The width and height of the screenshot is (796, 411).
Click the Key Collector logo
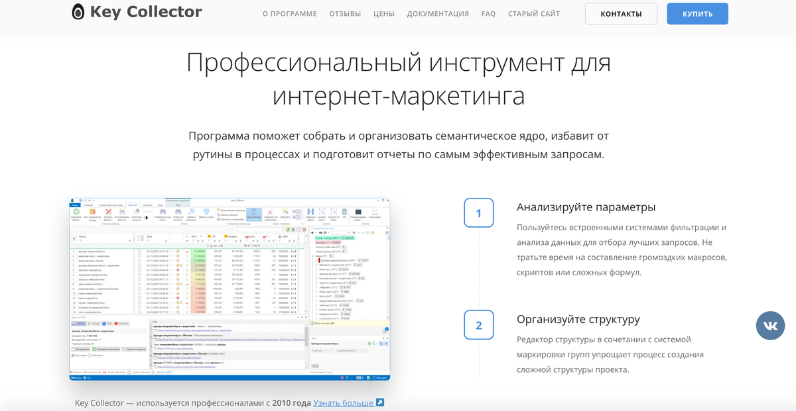tap(137, 13)
